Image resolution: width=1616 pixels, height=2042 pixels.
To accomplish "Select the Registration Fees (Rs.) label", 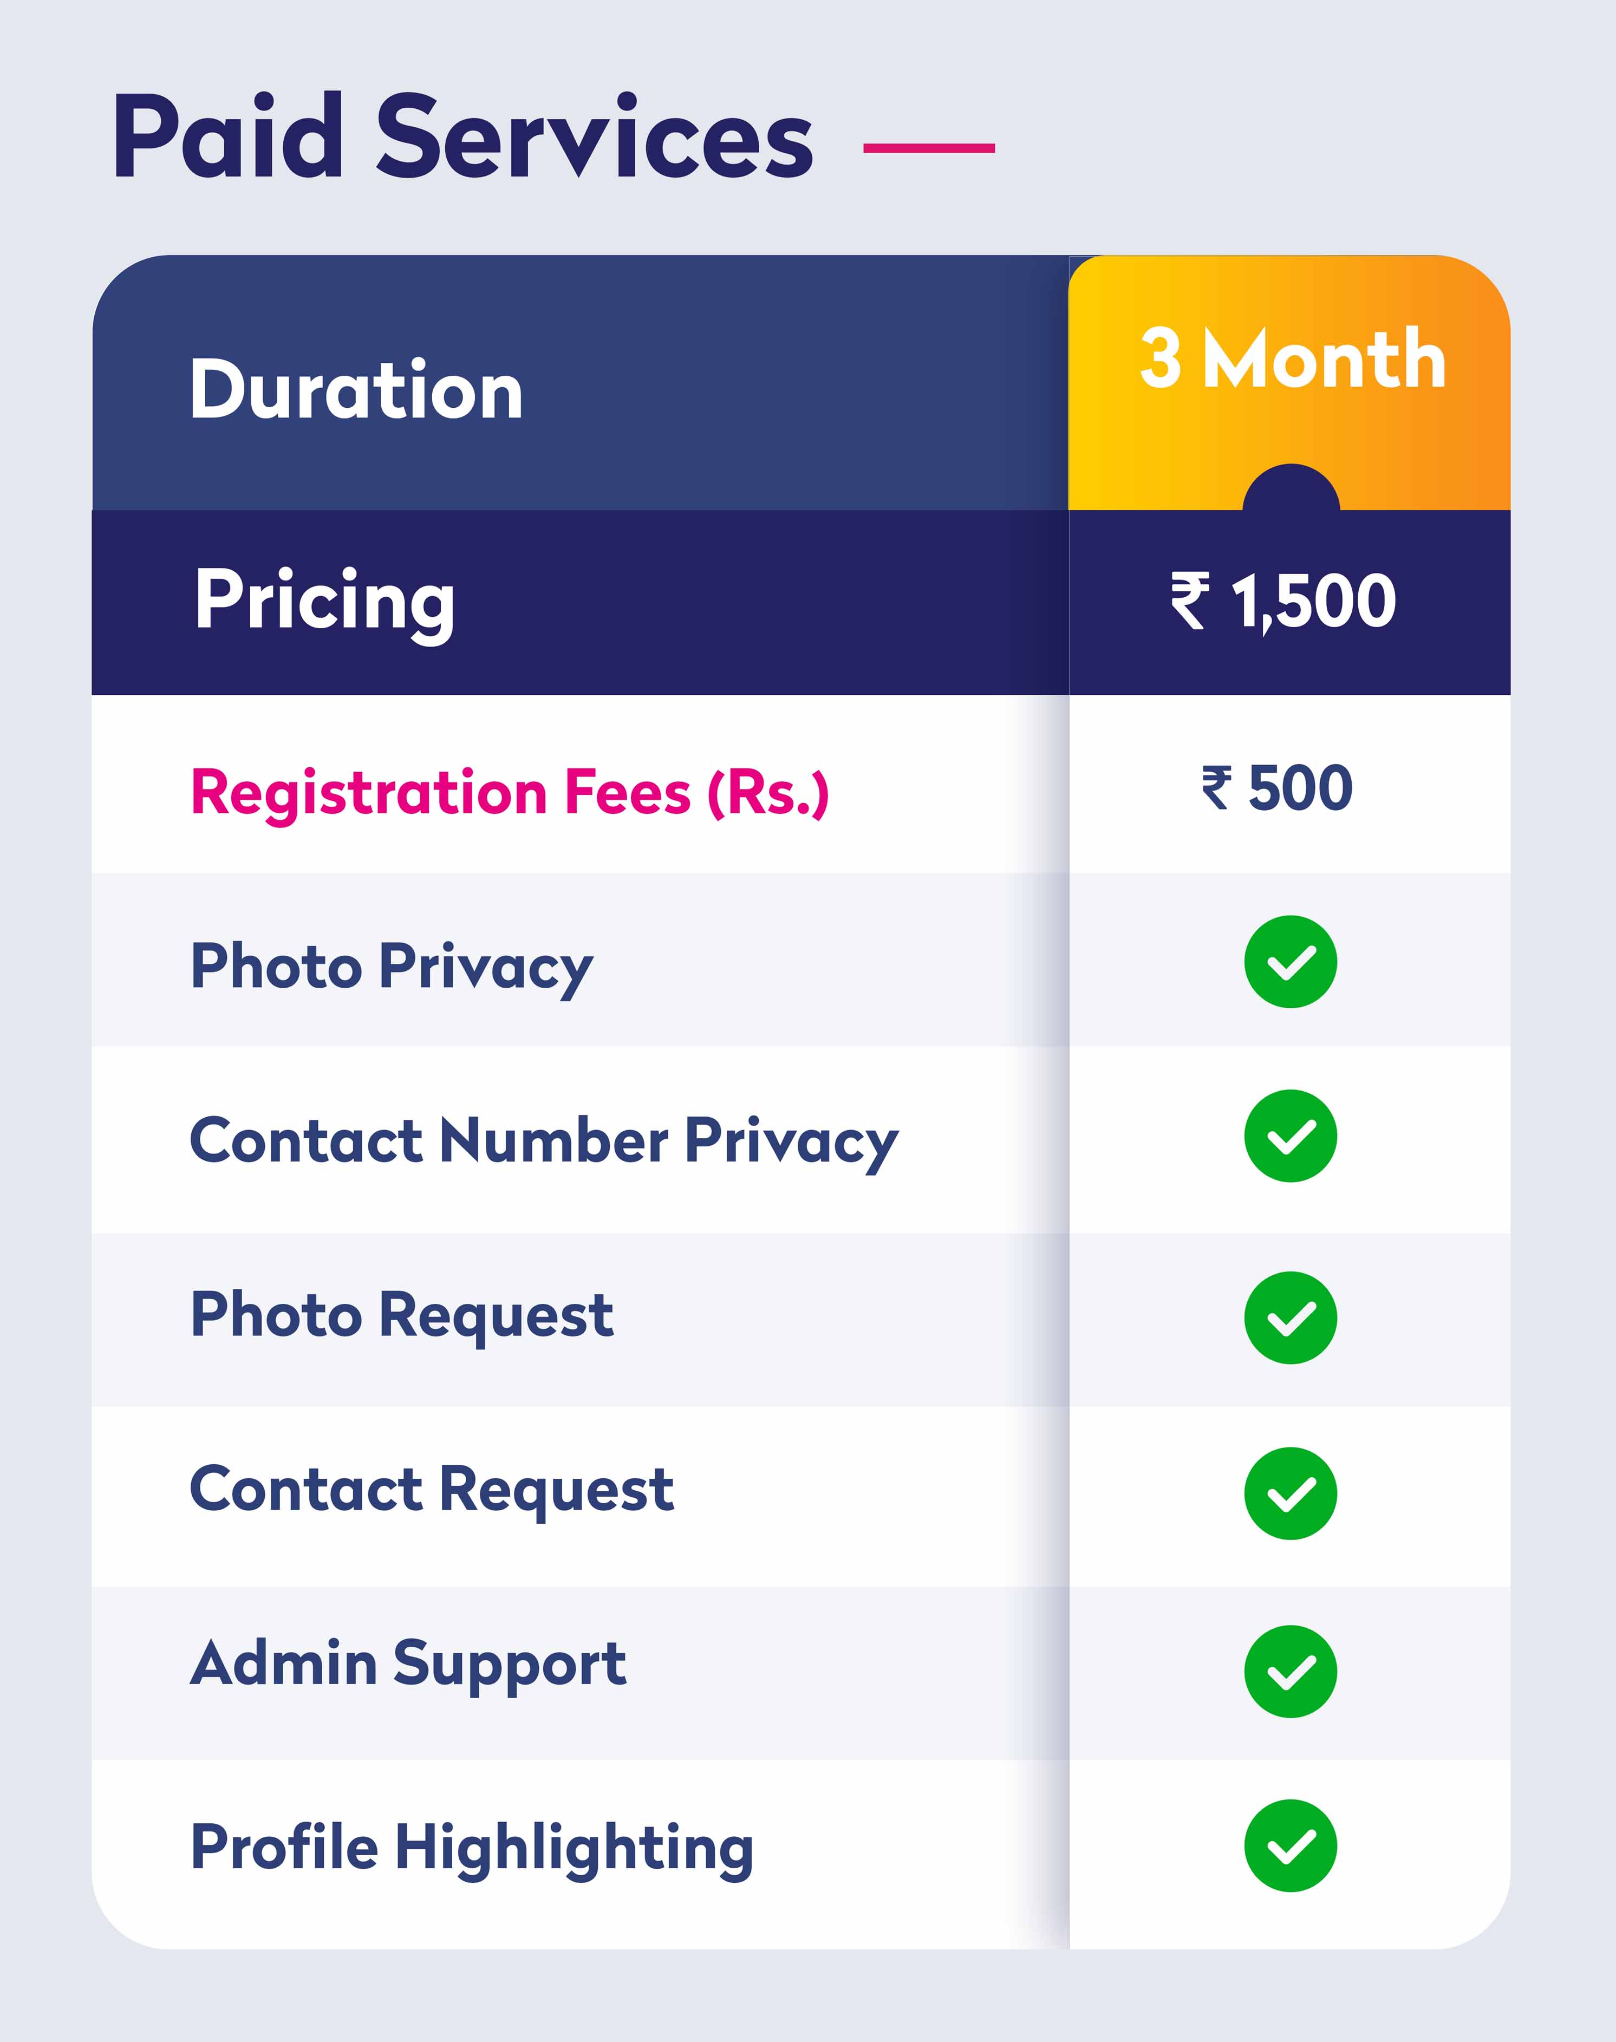I will (x=510, y=793).
